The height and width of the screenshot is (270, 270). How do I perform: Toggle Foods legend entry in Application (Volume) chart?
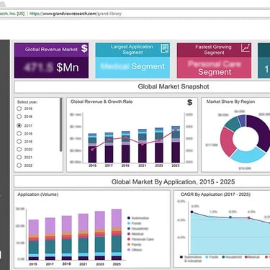coord(135,223)
